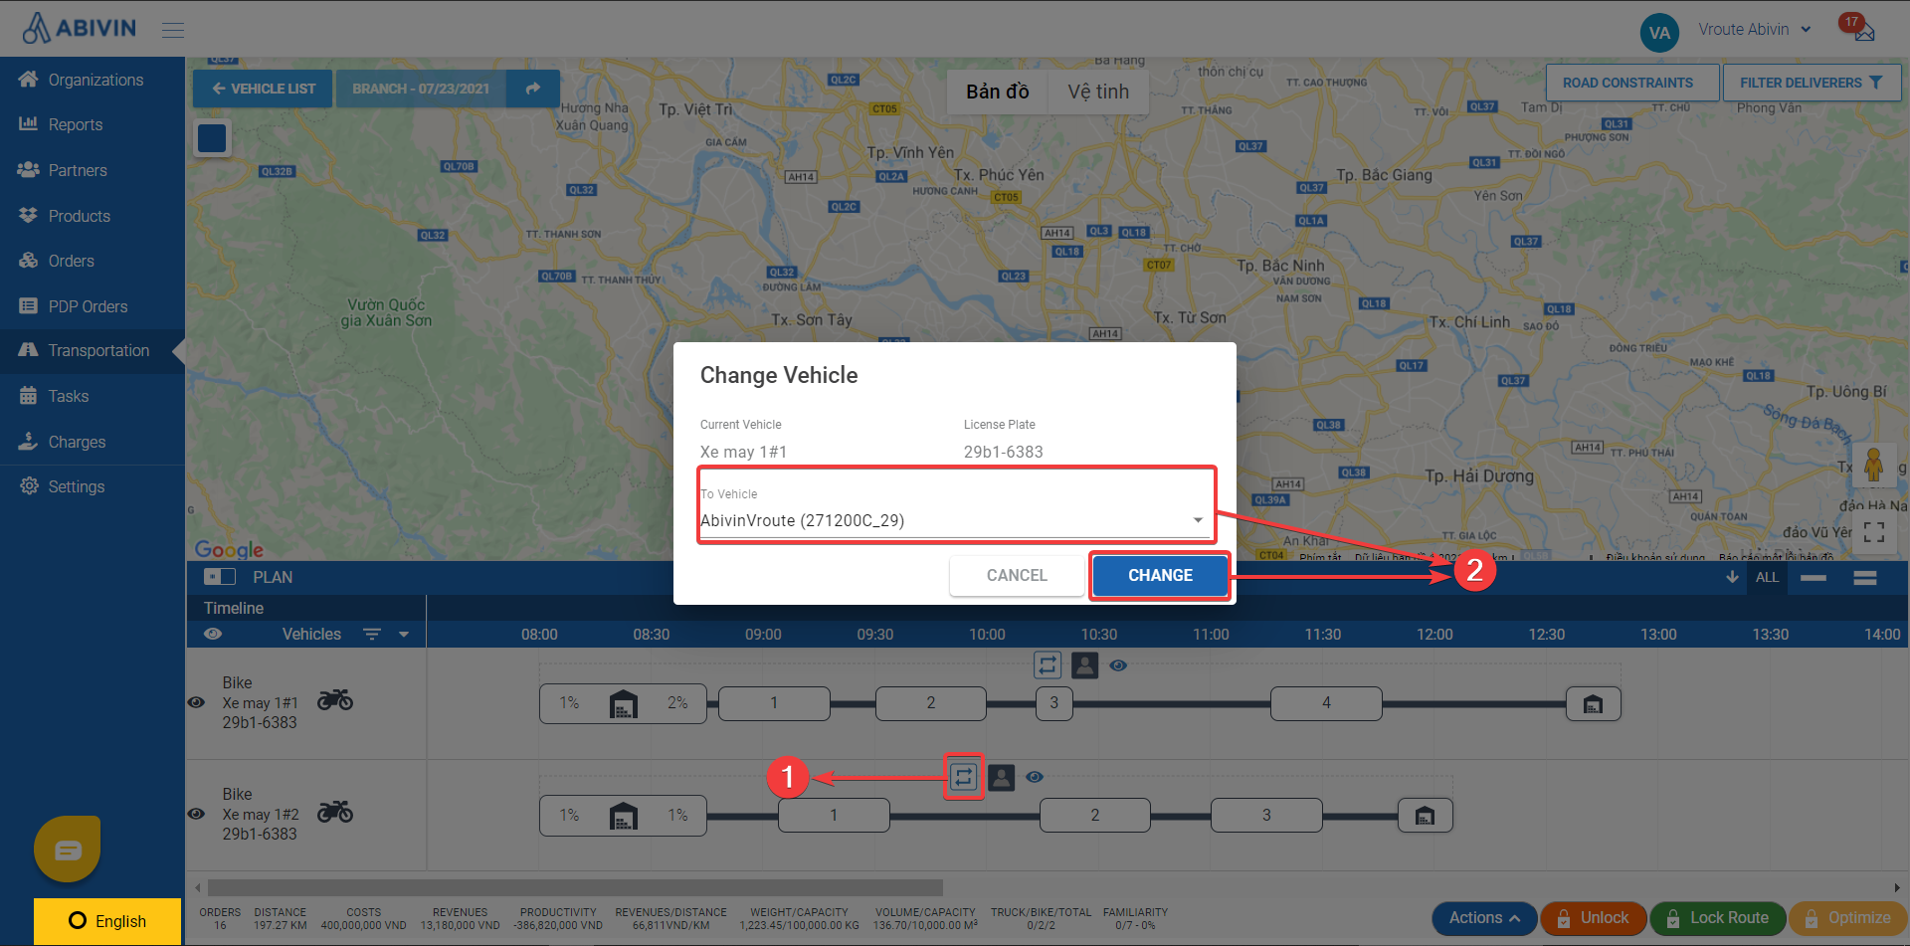This screenshot has height=946, width=1910.
Task: Confirm vehicle change with Change button
Action: point(1160,575)
